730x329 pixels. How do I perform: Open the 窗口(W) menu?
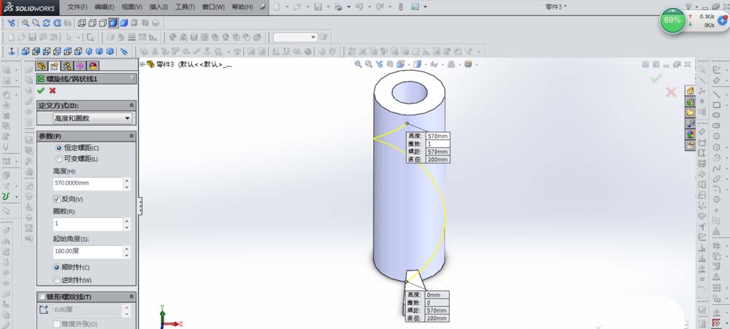pyautogui.click(x=213, y=7)
